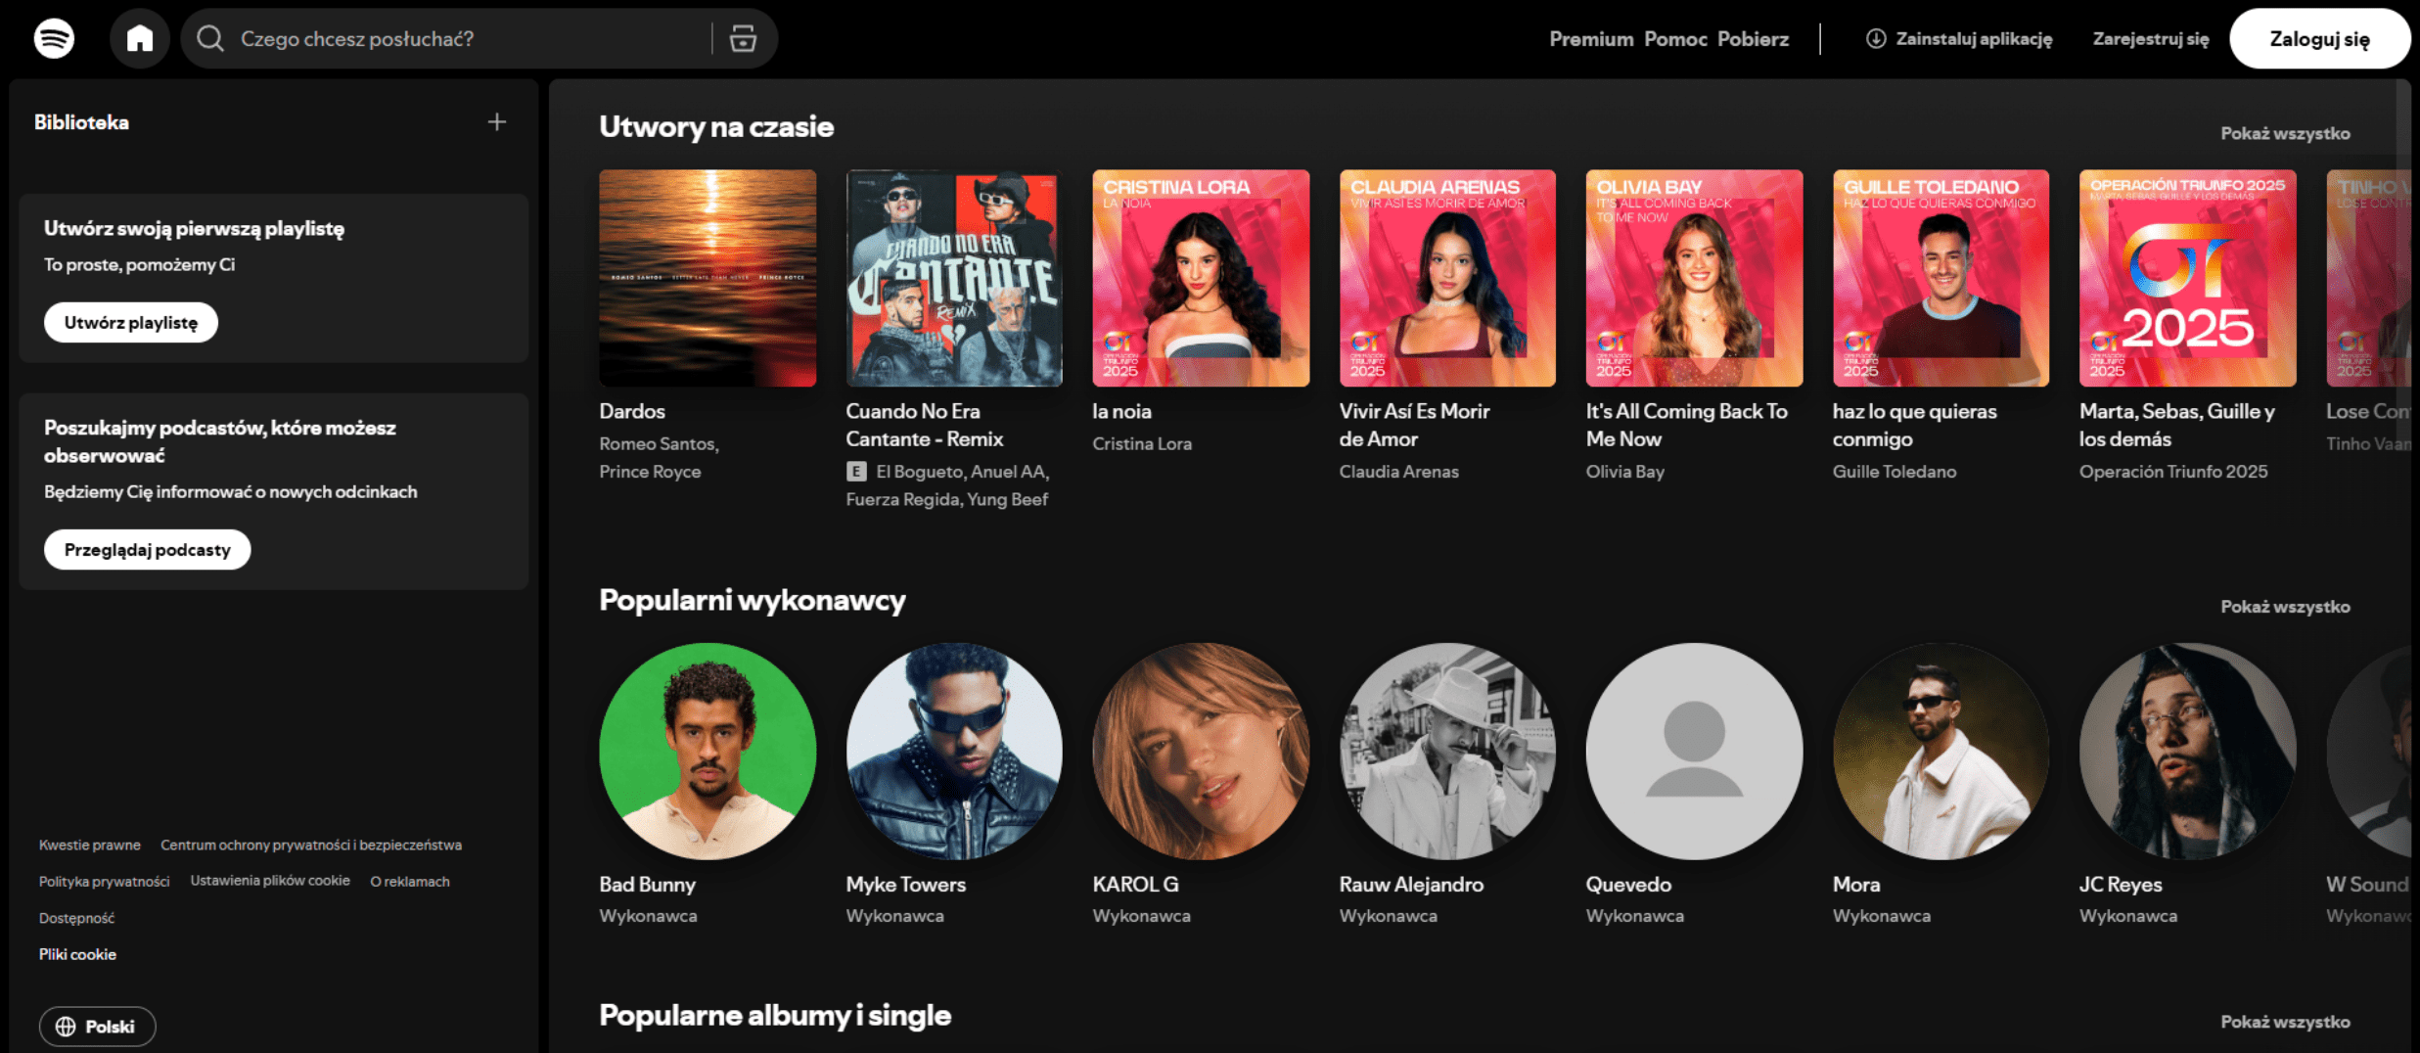The image size is (2420, 1053).
Task: Expand Popularni wykonawcy with Pokaż wszystko
Action: [2284, 607]
